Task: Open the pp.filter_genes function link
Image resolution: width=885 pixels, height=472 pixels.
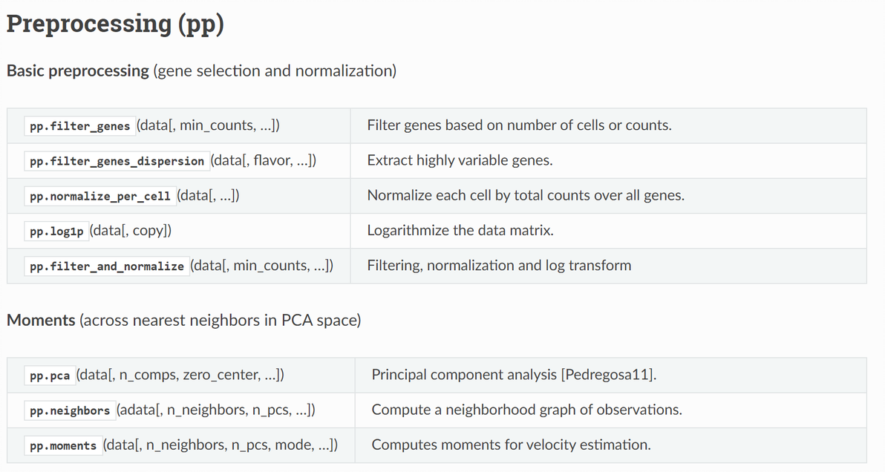Action: point(79,126)
